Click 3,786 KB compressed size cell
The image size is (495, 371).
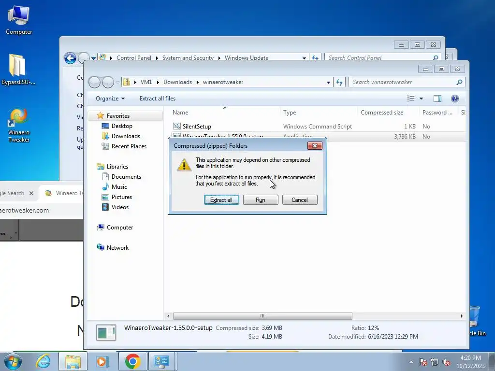[x=405, y=136]
